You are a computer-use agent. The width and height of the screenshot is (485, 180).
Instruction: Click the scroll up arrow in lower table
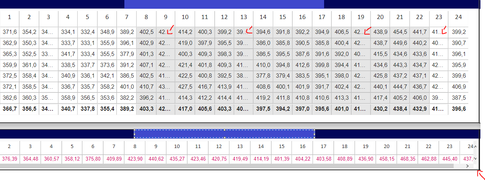[x=475, y=146]
